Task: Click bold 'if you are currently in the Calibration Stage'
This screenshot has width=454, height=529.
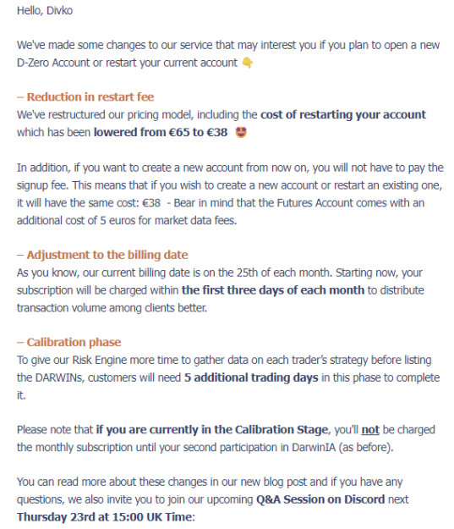Action: (211, 430)
